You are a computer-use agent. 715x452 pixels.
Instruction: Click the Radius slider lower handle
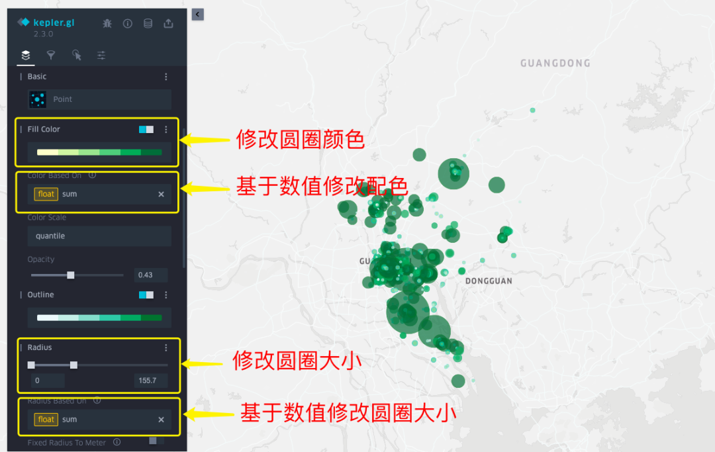point(31,365)
